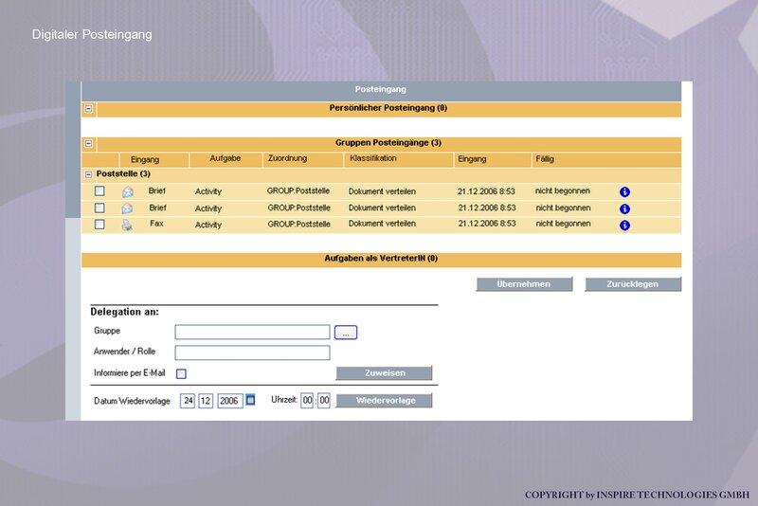Check the Fax row checkbox

99,225
